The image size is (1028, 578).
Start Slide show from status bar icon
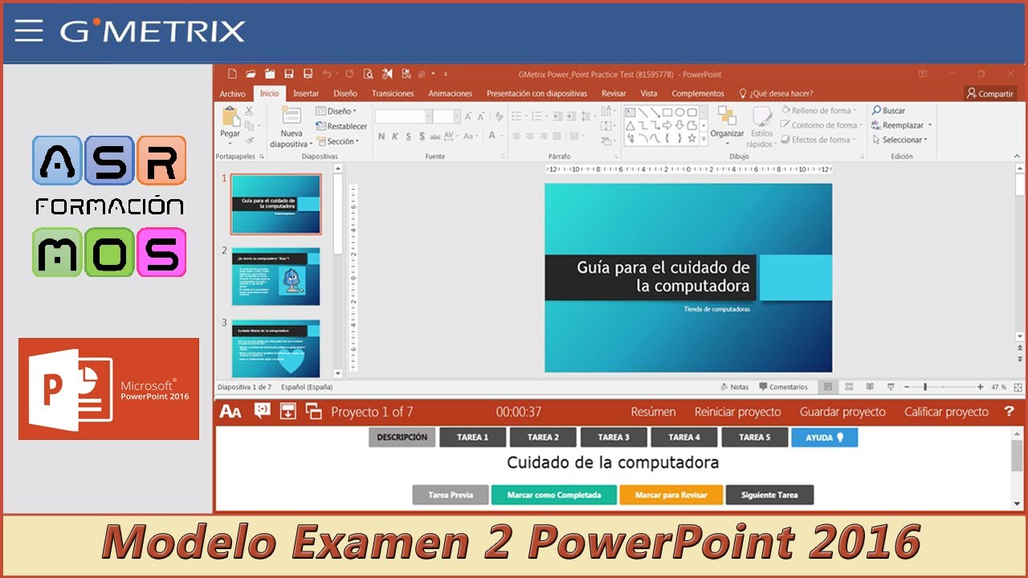tap(890, 387)
